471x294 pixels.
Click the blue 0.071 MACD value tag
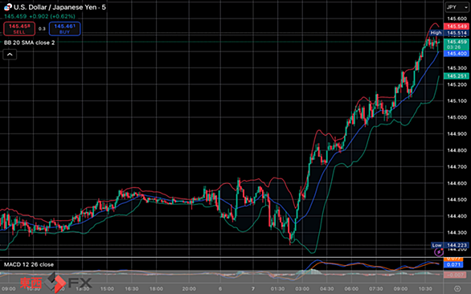point(453,264)
